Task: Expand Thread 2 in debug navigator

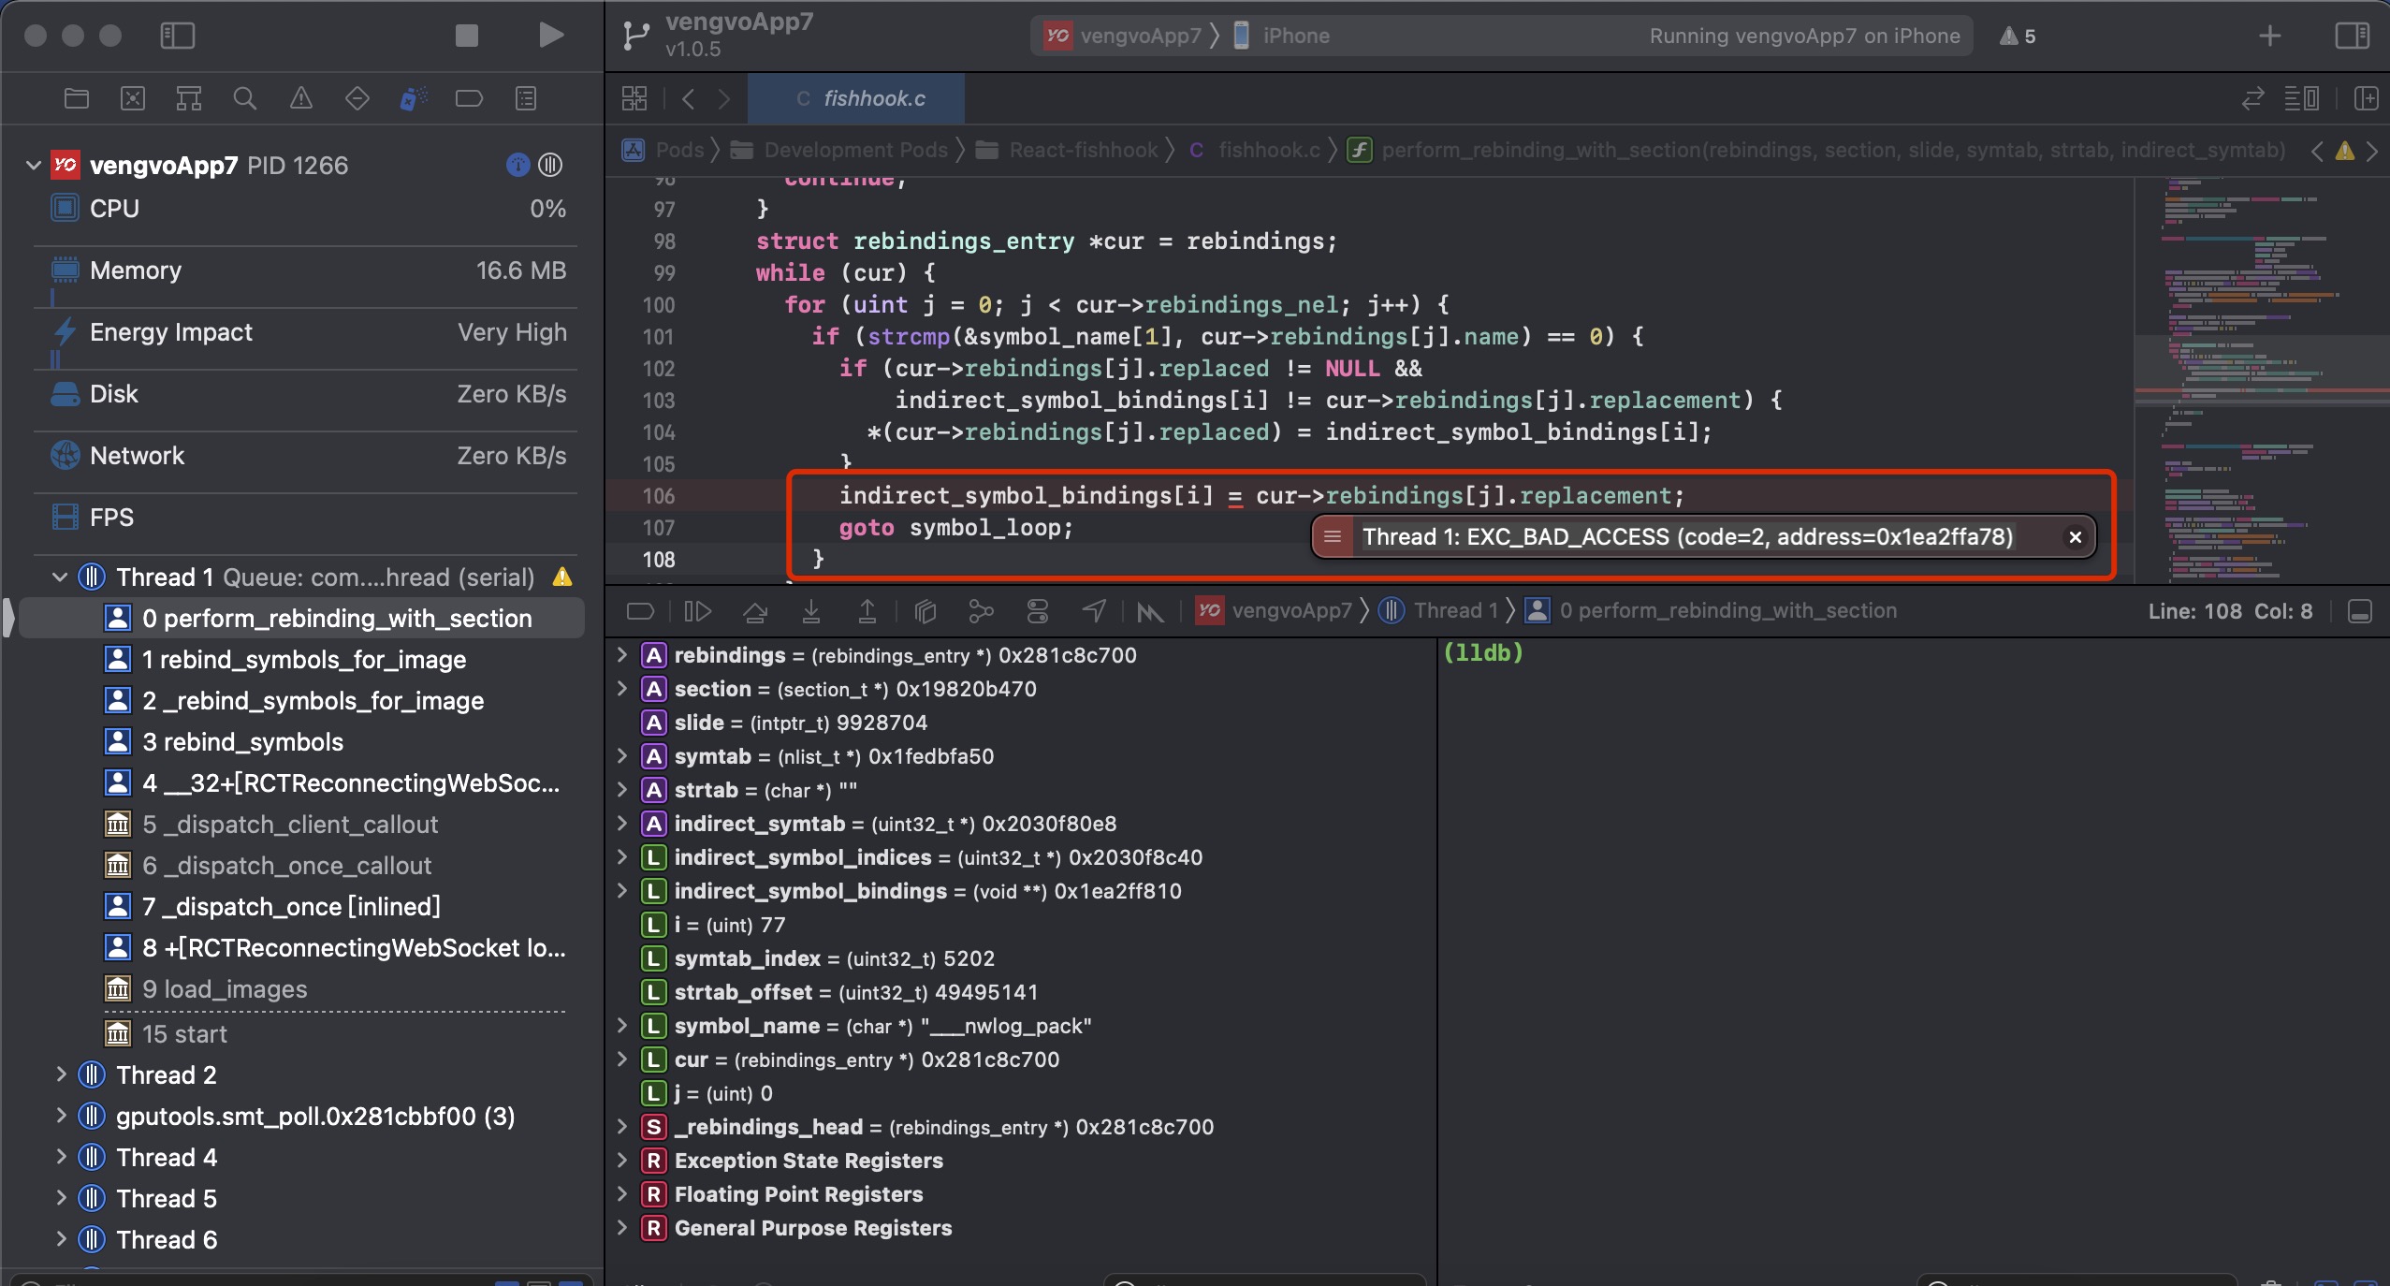Action: pos(61,1074)
